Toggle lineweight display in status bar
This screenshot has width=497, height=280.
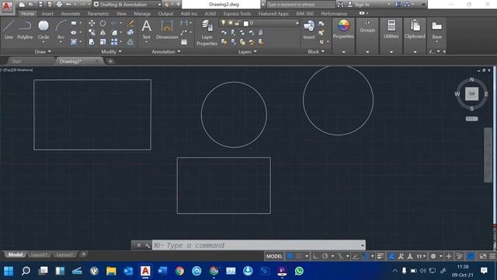(x=381, y=256)
